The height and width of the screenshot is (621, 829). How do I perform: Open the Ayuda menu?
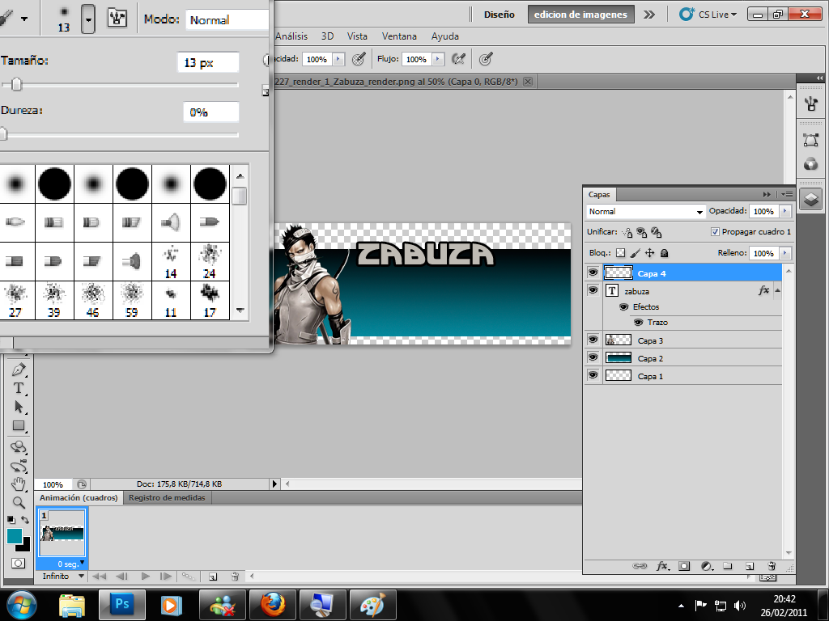444,36
